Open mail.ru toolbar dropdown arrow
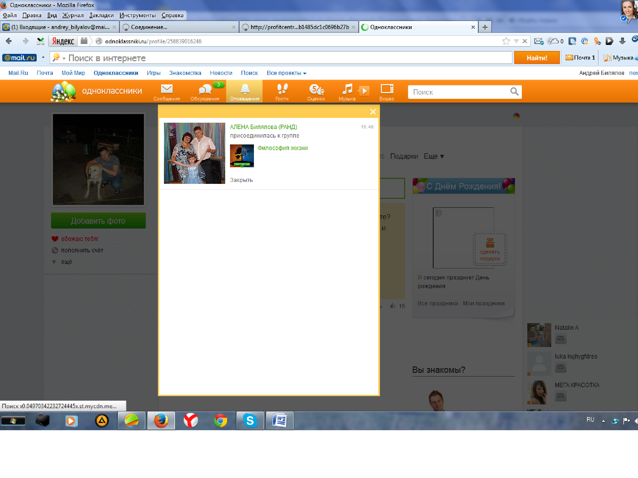Image resolution: width=638 pixels, height=478 pixels. (x=43, y=58)
